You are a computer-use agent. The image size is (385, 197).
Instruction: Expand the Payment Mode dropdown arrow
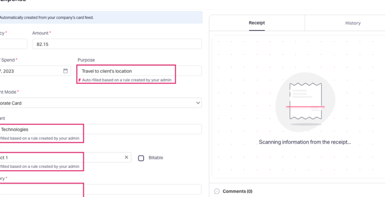pos(198,103)
